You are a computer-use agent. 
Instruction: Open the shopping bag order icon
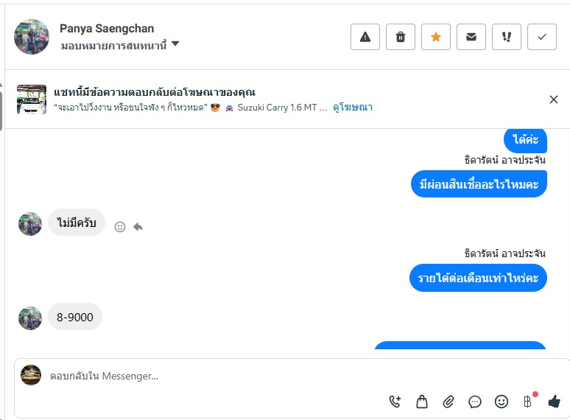(x=422, y=402)
